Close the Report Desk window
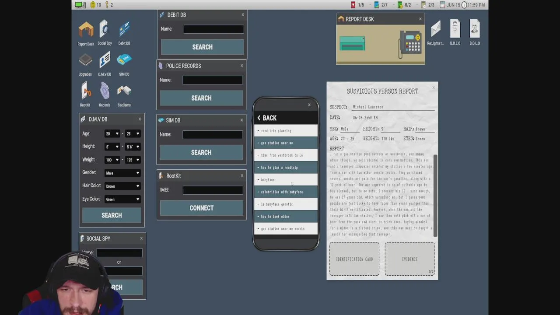 pyautogui.click(x=420, y=19)
